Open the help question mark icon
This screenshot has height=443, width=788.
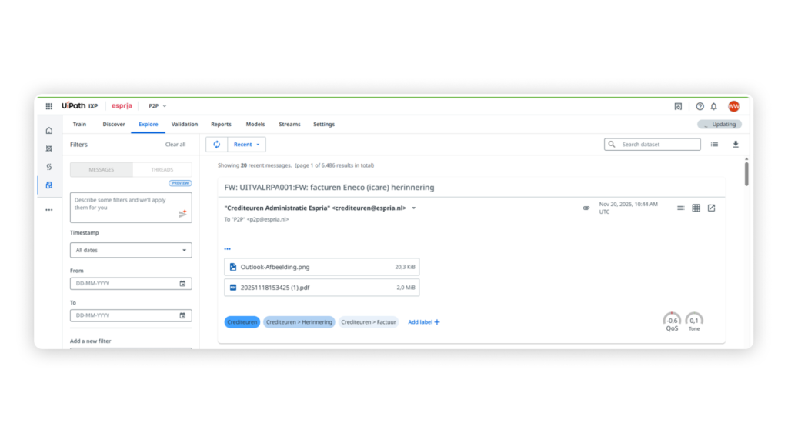point(700,106)
